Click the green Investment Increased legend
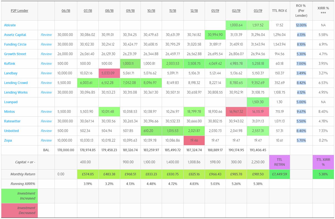The height and width of the screenshot is (219, 335). point(19,196)
